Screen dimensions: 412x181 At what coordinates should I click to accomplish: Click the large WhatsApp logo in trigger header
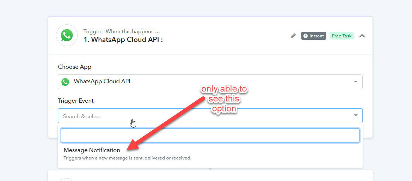point(67,36)
